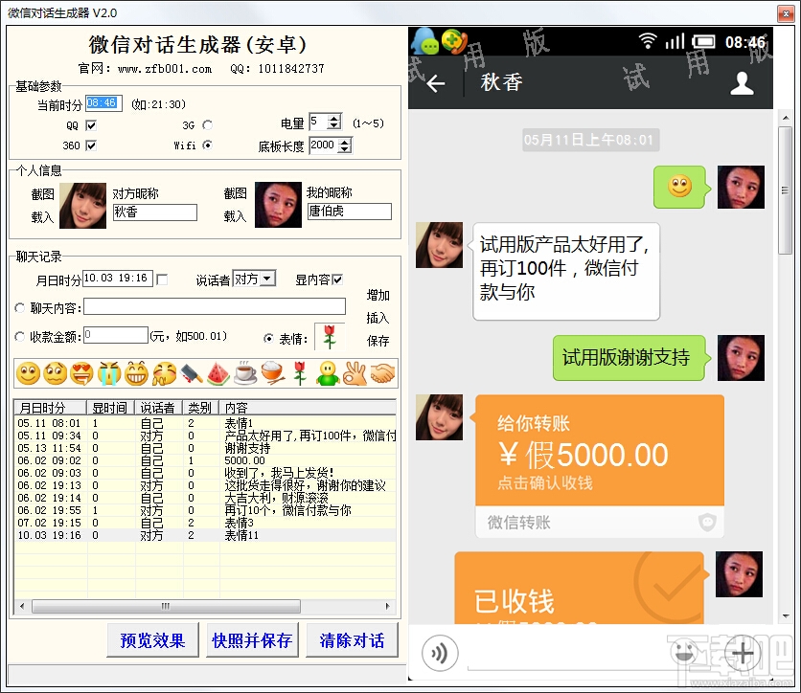
Task: Select the row 06.02 09:03 收到了
Action: pyautogui.click(x=205, y=473)
